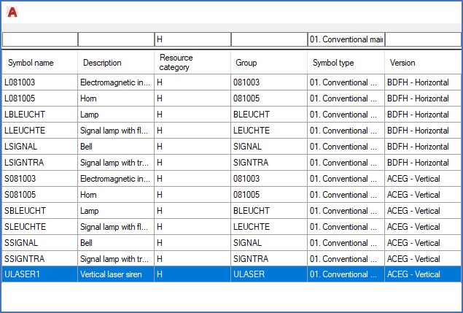Click Lamp description in the LBLEUCHT row
Screen dimensions: 463x313
116,115
